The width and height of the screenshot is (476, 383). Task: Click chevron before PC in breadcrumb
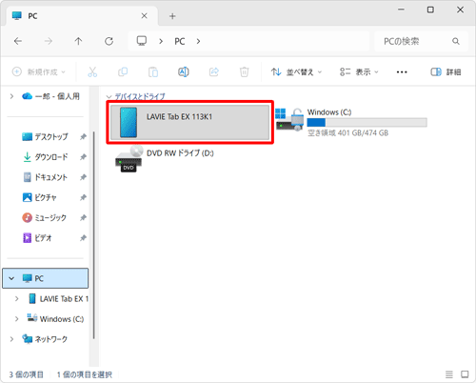(x=161, y=41)
